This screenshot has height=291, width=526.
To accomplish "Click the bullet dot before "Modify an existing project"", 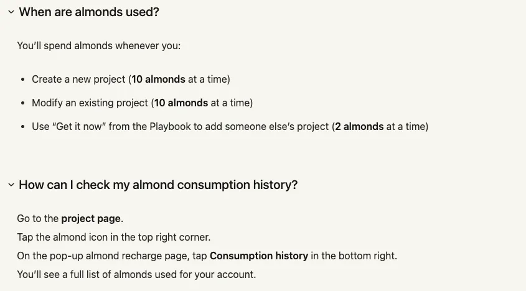I will pos(24,103).
